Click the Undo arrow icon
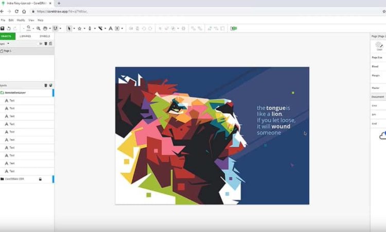The width and height of the screenshot is (386, 232). [9, 28]
